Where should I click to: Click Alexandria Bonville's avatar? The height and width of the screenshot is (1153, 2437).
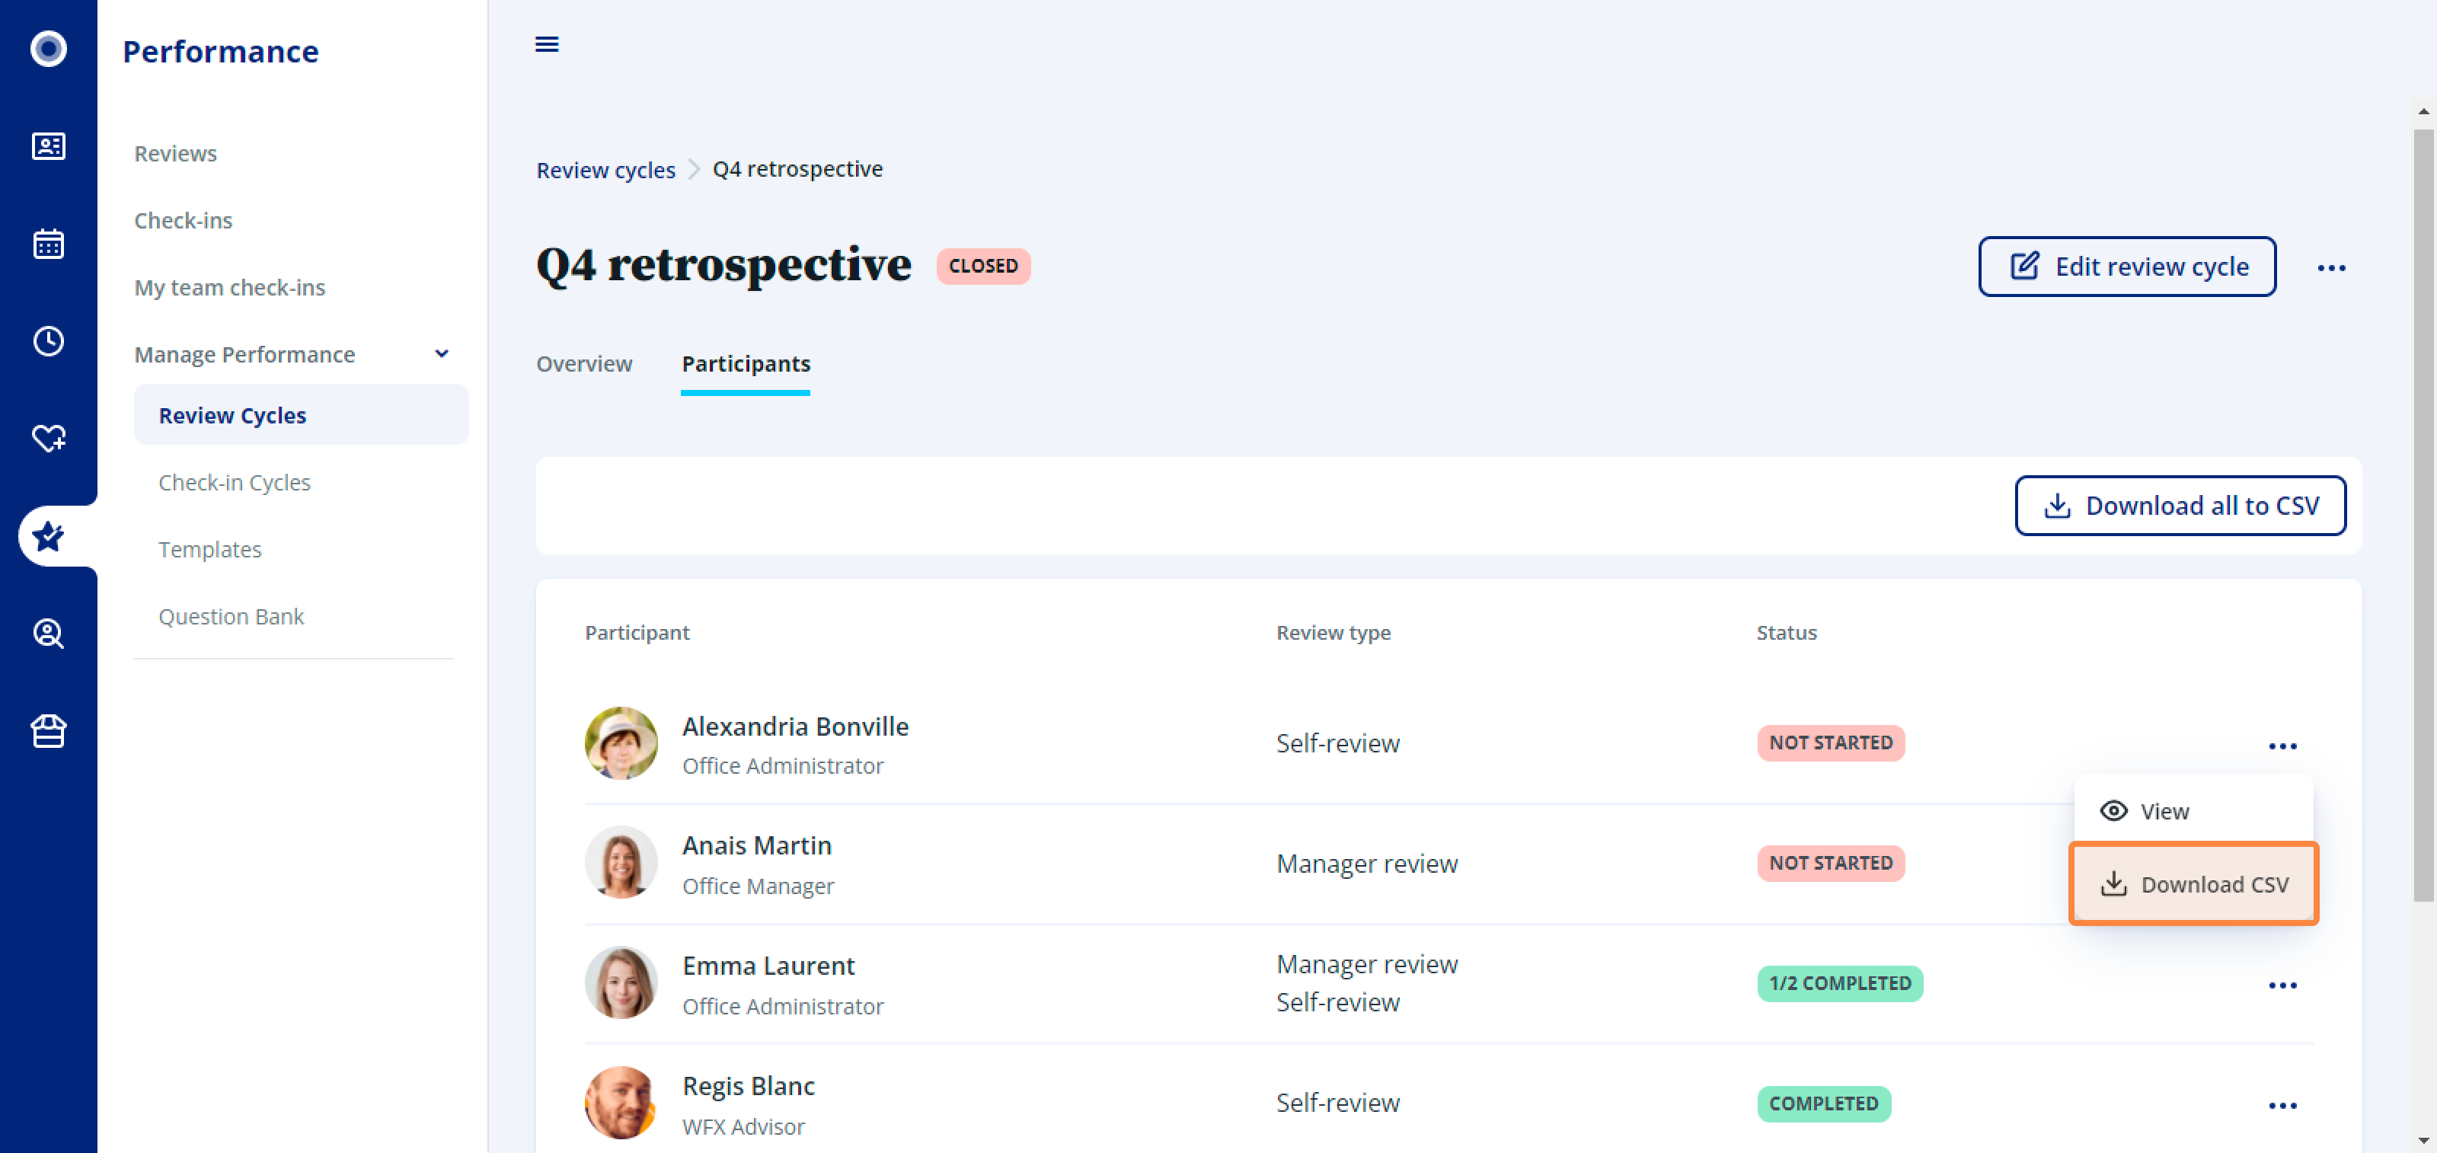621,743
